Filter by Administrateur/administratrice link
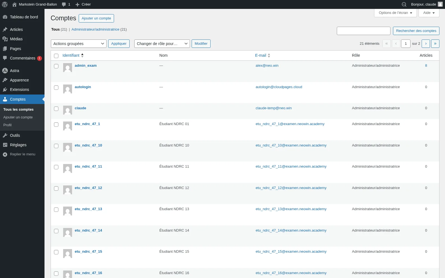Screen dimensions: 445x278 tap(95, 29)
